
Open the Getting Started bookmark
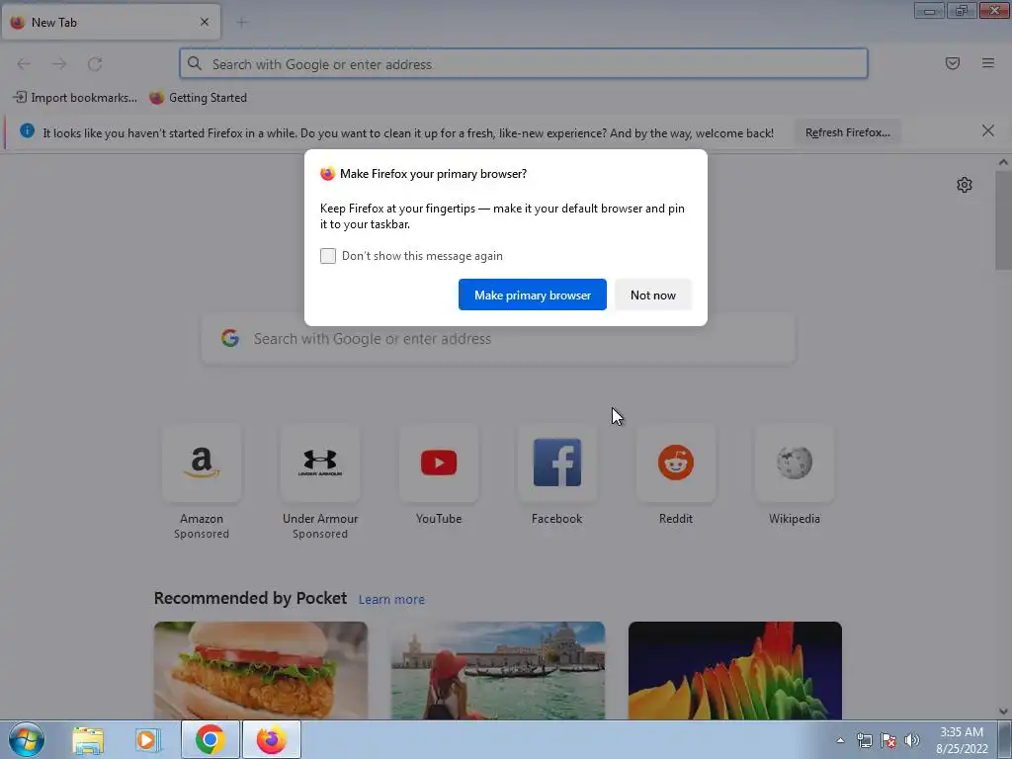pyautogui.click(x=198, y=98)
